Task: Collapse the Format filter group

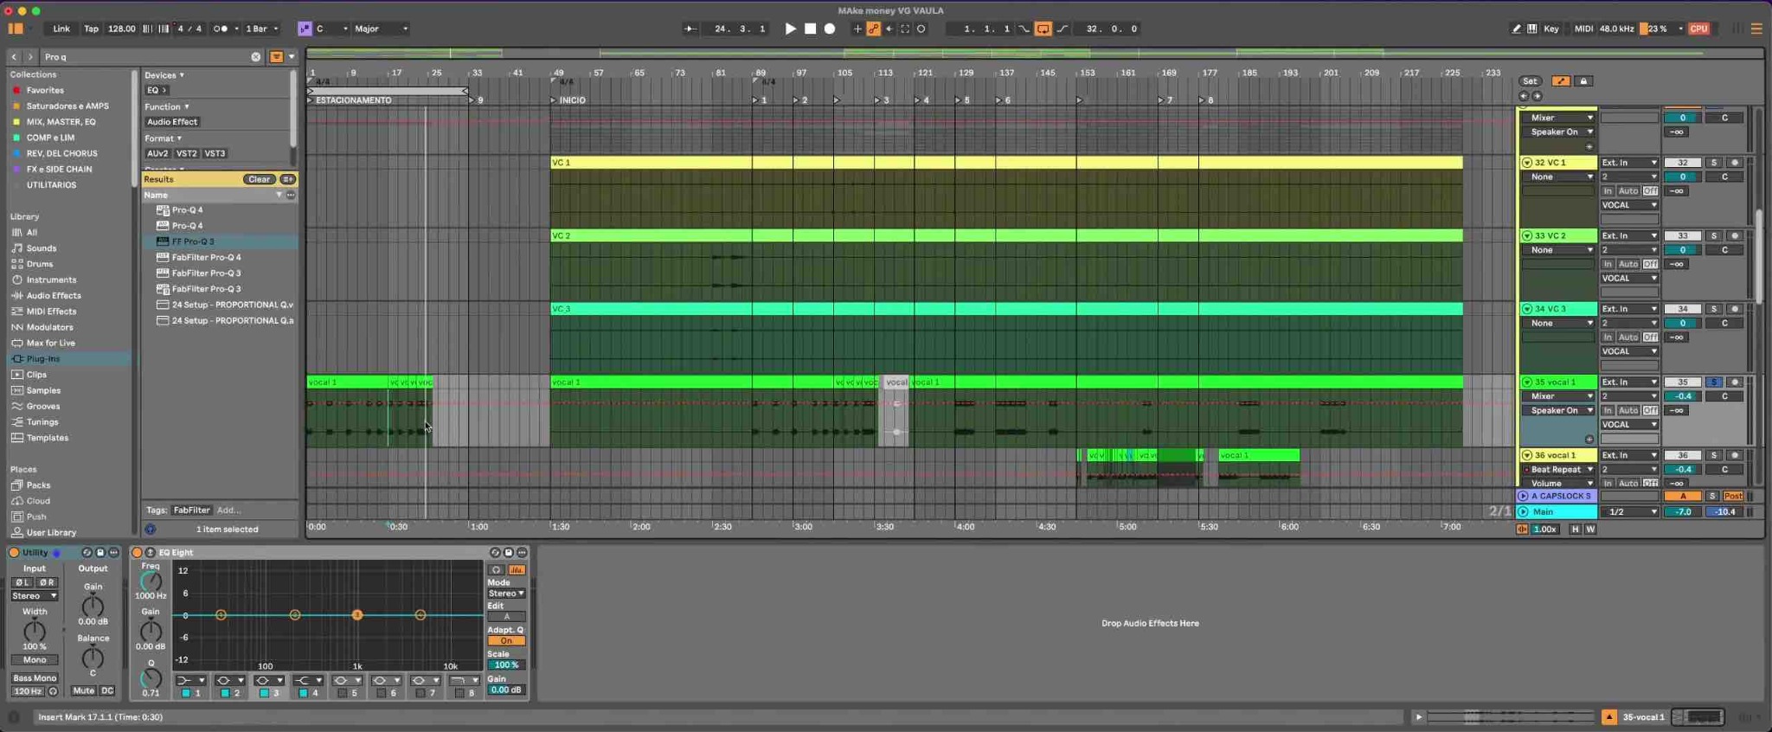Action: pos(163,138)
